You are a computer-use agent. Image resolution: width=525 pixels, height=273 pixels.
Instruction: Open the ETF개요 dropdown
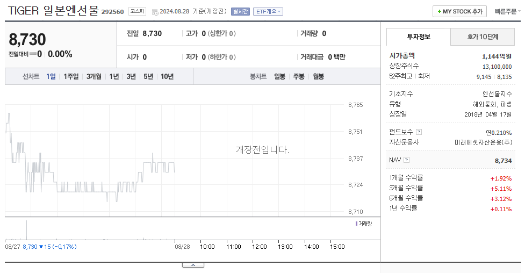[268, 11]
